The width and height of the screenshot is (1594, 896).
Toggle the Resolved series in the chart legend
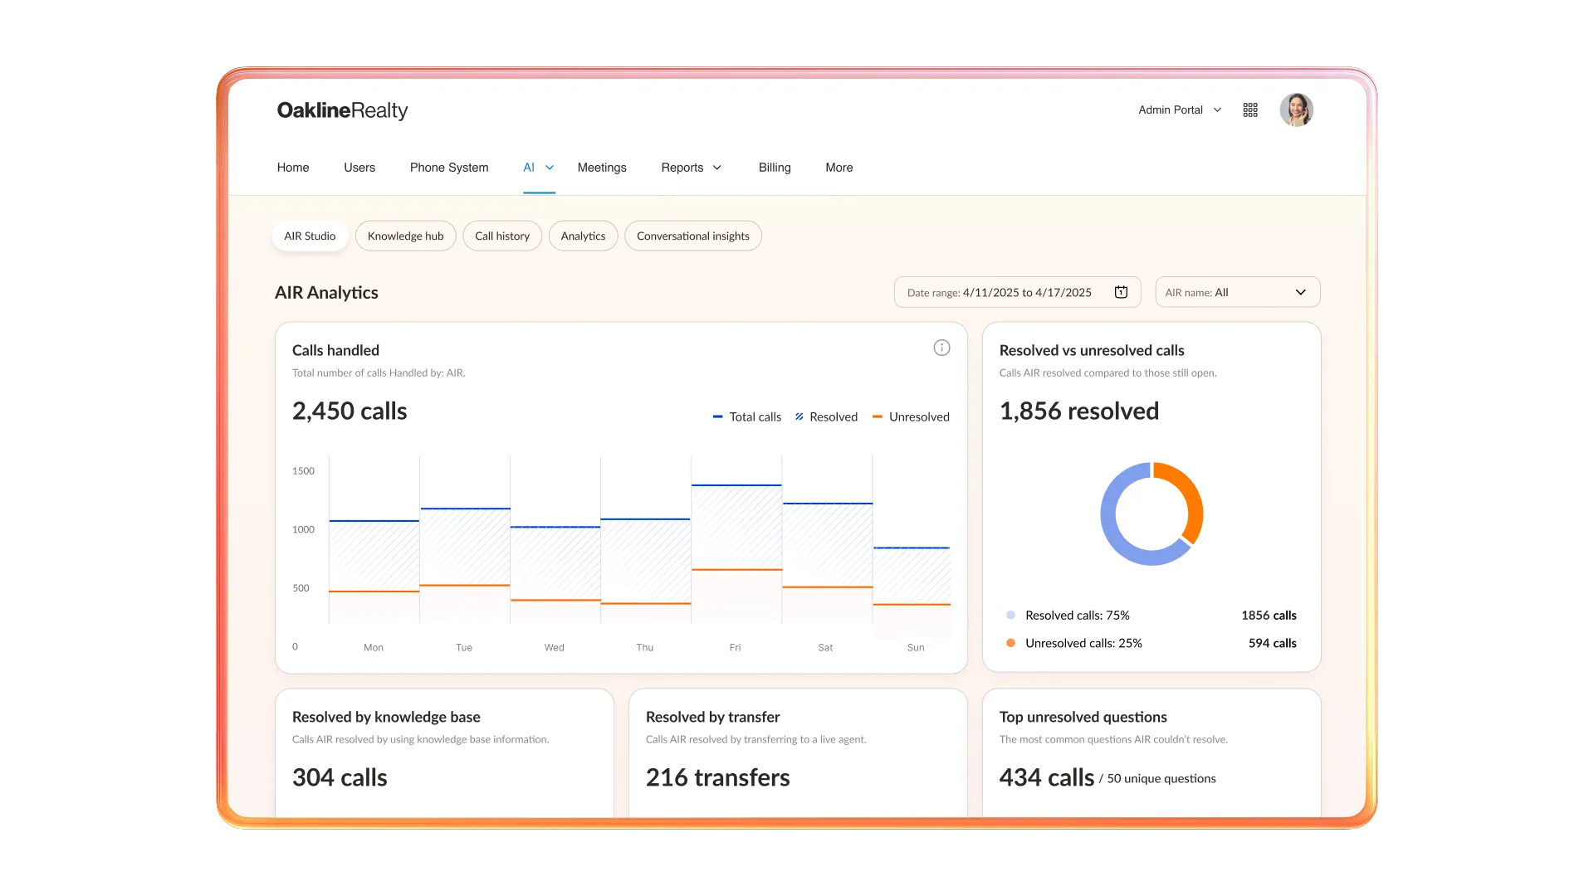coord(826,416)
